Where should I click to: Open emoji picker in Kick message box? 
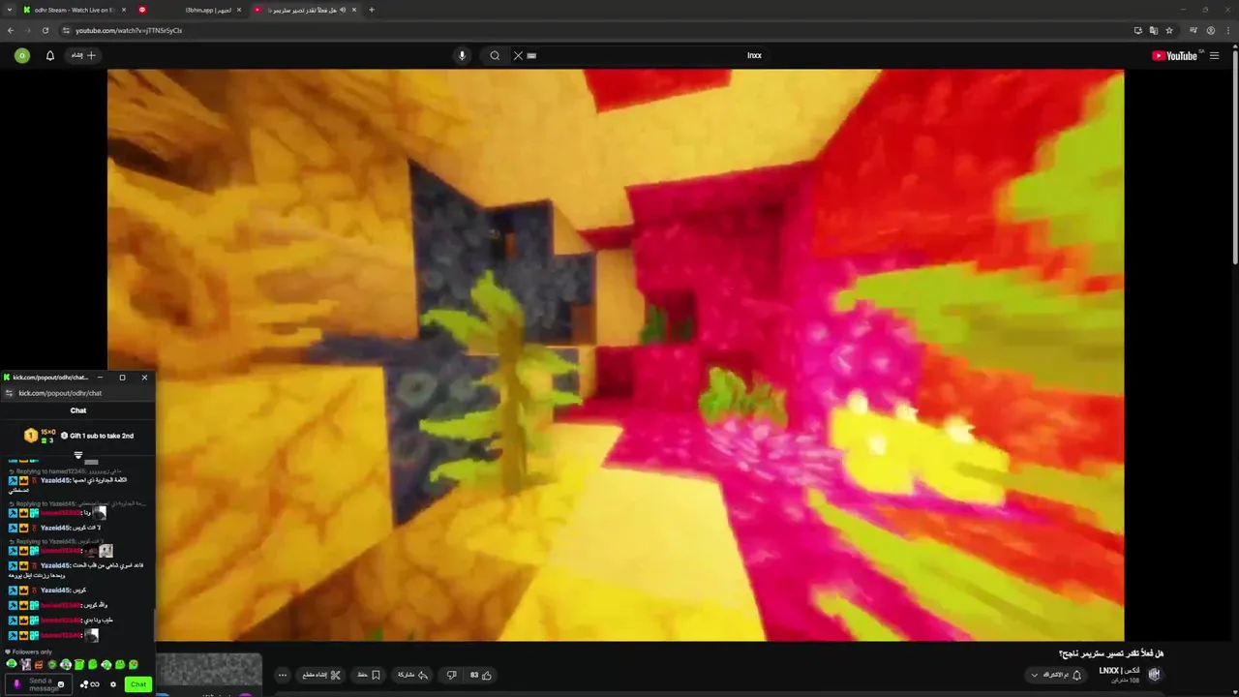pos(61,684)
